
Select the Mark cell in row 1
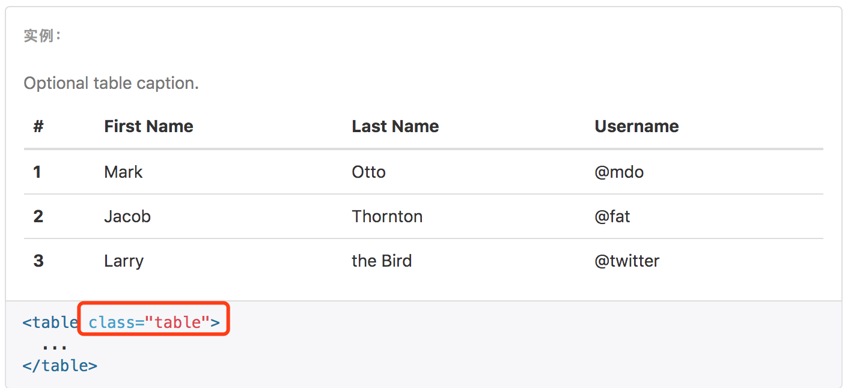click(x=123, y=172)
